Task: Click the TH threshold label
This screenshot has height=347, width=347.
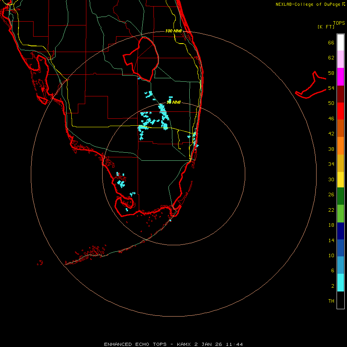Action: (x=331, y=301)
